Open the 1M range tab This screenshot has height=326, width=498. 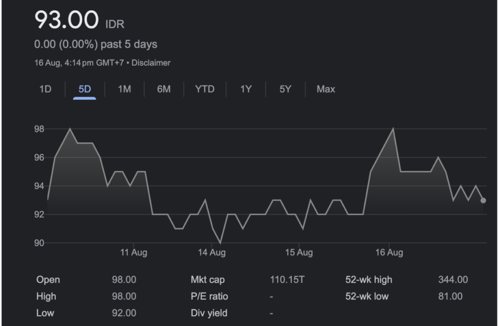click(124, 89)
